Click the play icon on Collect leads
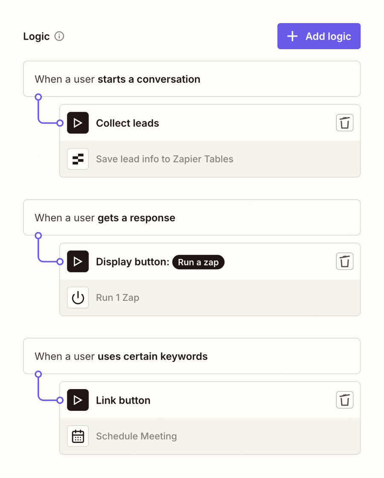This screenshot has height=478, width=384. [78, 123]
